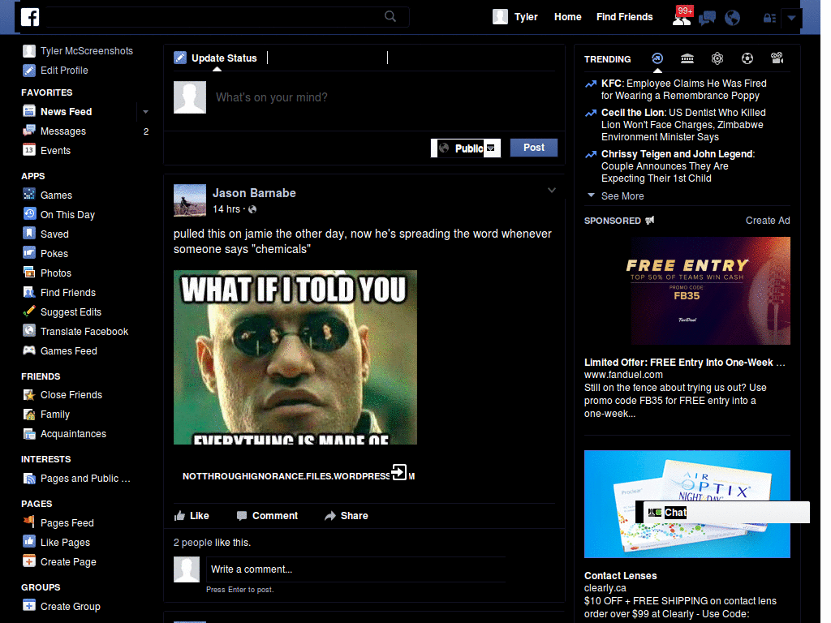Viewport: 831px width, 623px height.
Task: Show science and technology trends atom icon
Action: [x=717, y=58]
